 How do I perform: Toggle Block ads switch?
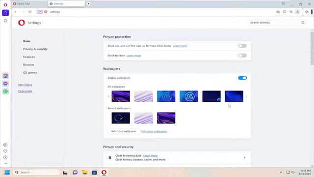click(x=242, y=46)
